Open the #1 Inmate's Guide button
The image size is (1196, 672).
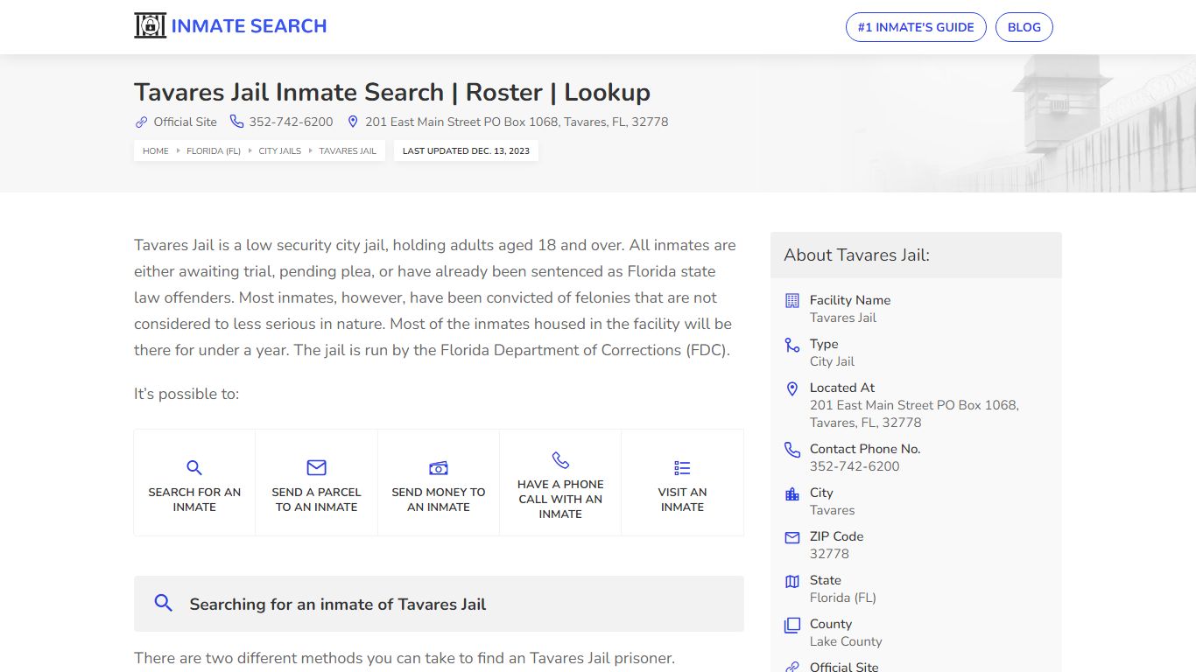click(x=916, y=27)
